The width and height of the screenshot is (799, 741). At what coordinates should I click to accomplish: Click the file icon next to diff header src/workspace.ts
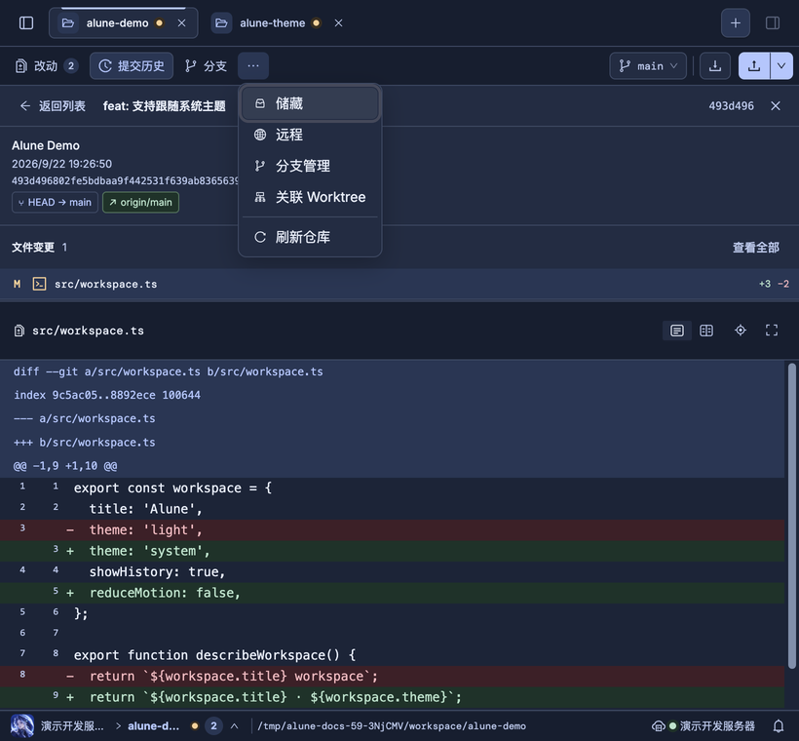click(19, 331)
